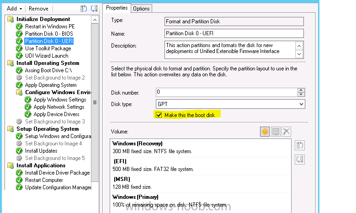Image resolution: width=356 pixels, height=213 pixels.
Task: Click move volume up icon beside list
Action: click(x=300, y=145)
